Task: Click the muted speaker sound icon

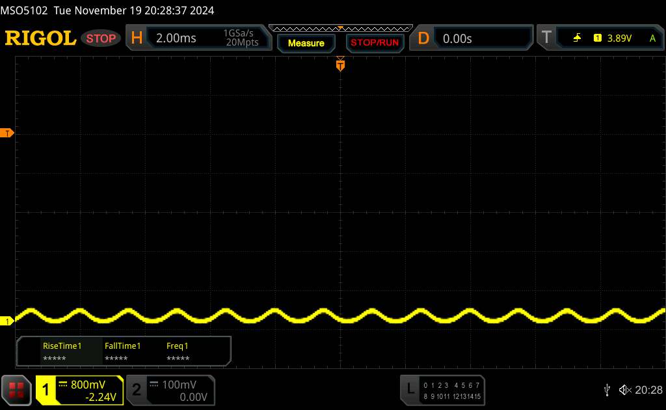Action: click(x=625, y=390)
